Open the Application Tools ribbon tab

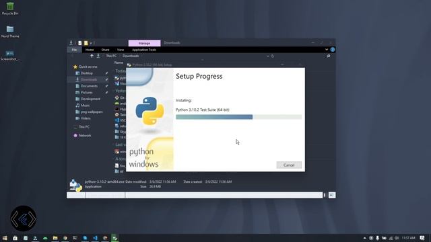click(144, 50)
